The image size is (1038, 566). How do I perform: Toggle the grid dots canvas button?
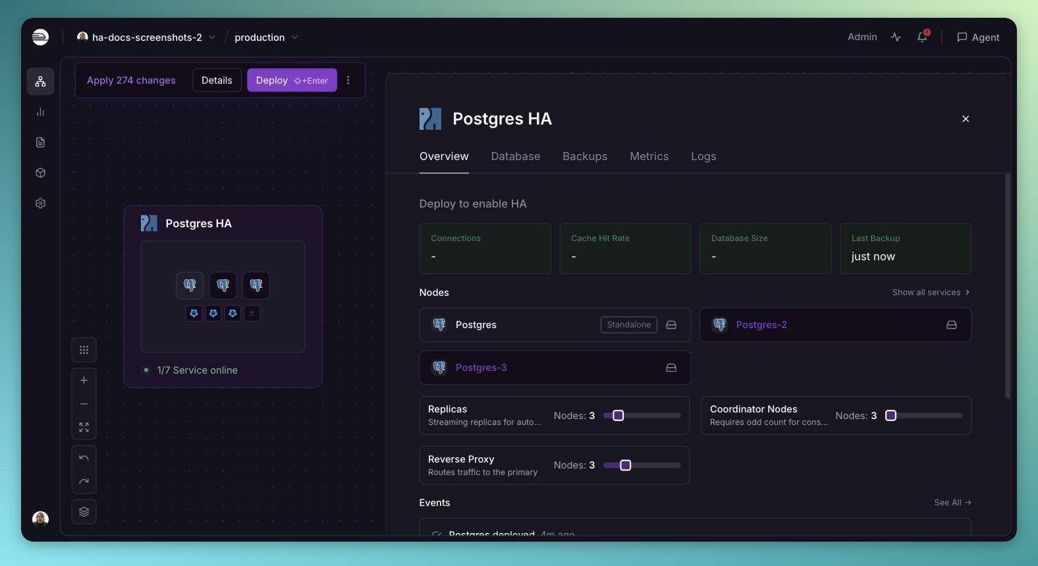tap(84, 350)
